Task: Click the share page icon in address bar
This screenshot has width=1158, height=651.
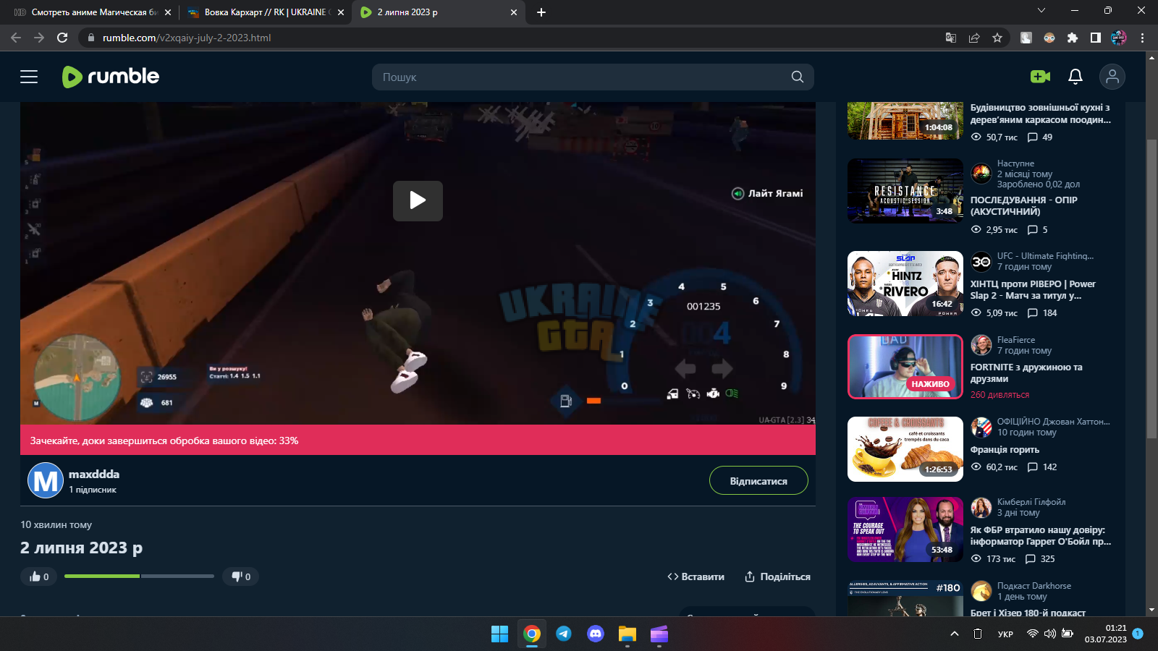Action: (x=974, y=38)
